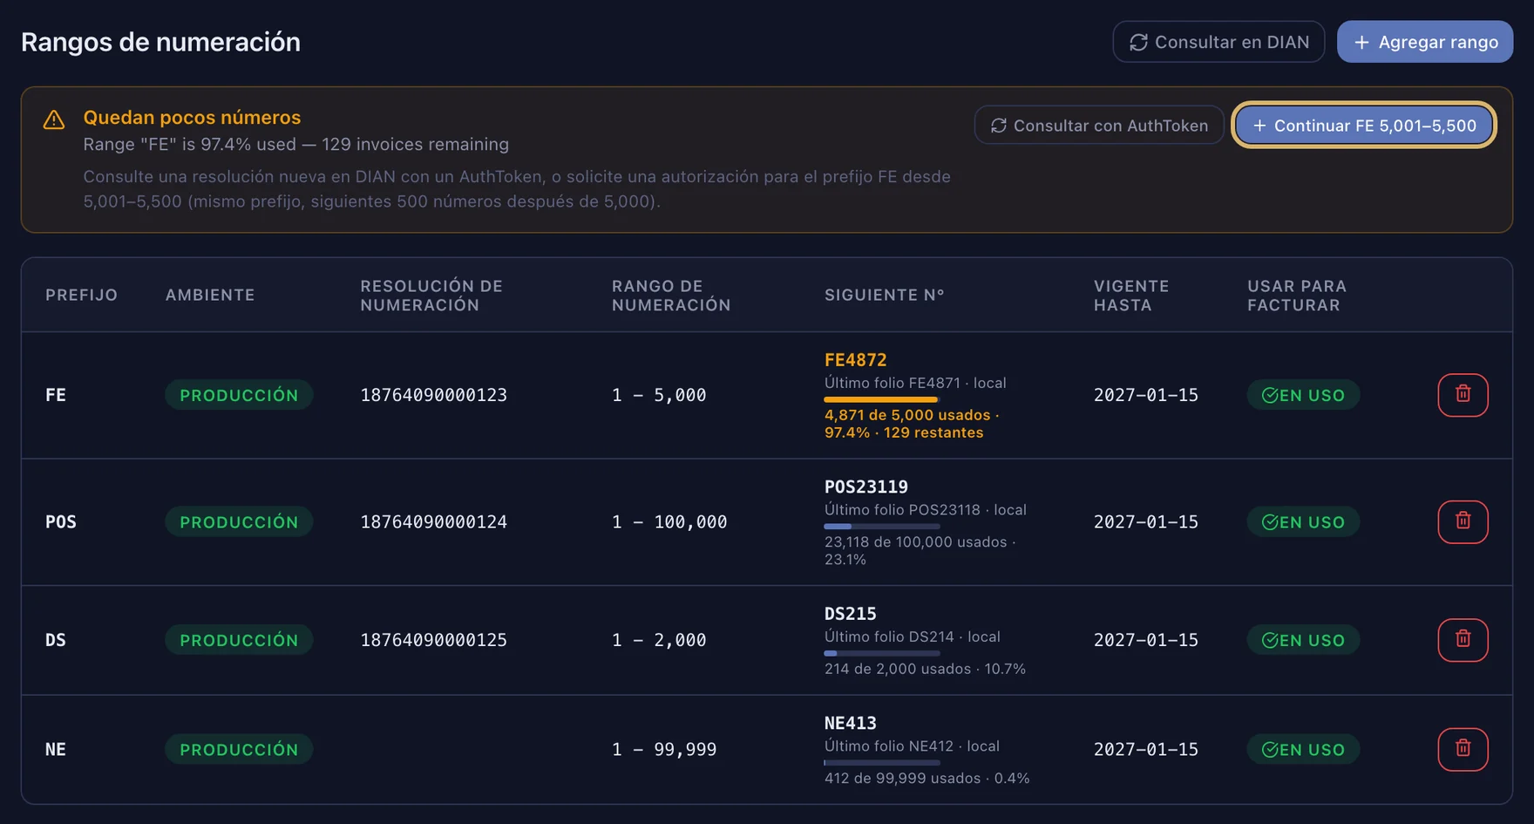Click POS row expiry date 2027-01-15
Screen dimensions: 1534x824
(1146, 521)
